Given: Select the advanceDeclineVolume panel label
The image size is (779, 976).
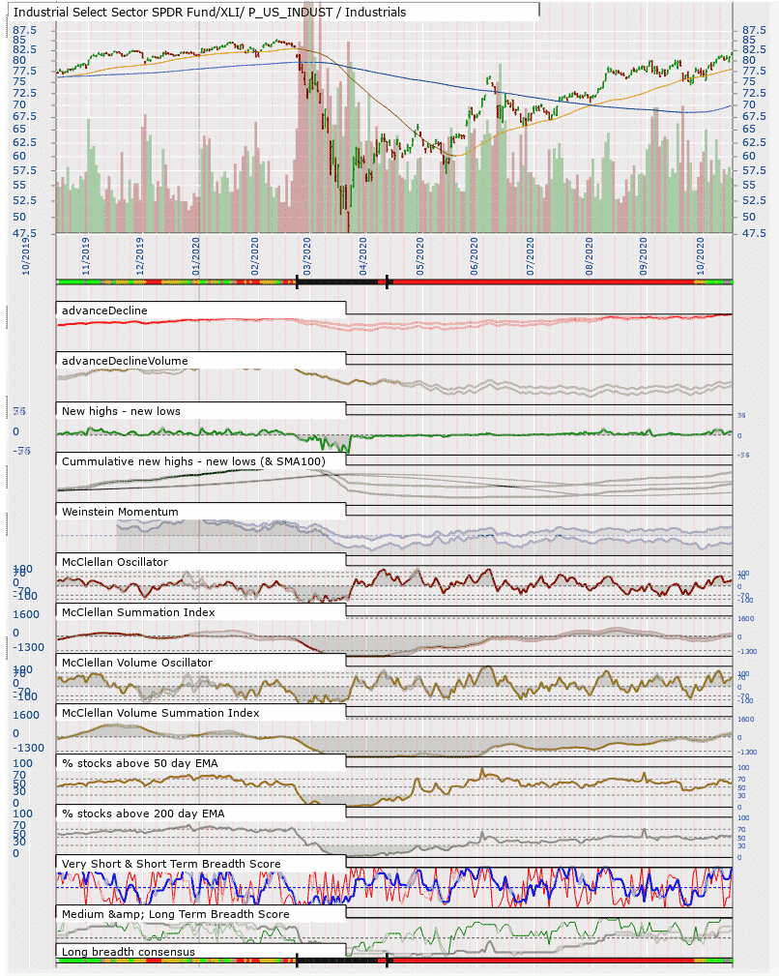Looking at the screenshot, I should (x=125, y=360).
